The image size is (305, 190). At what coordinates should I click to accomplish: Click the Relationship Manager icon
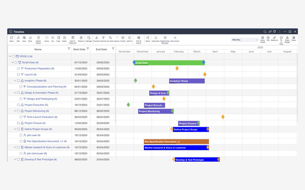(x=165, y=38)
